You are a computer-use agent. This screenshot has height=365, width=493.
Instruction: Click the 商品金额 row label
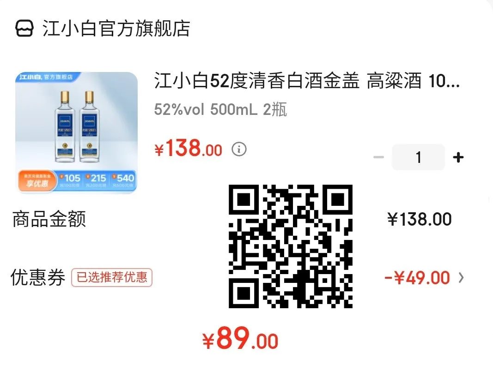pyautogui.click(x=49, y=219)
